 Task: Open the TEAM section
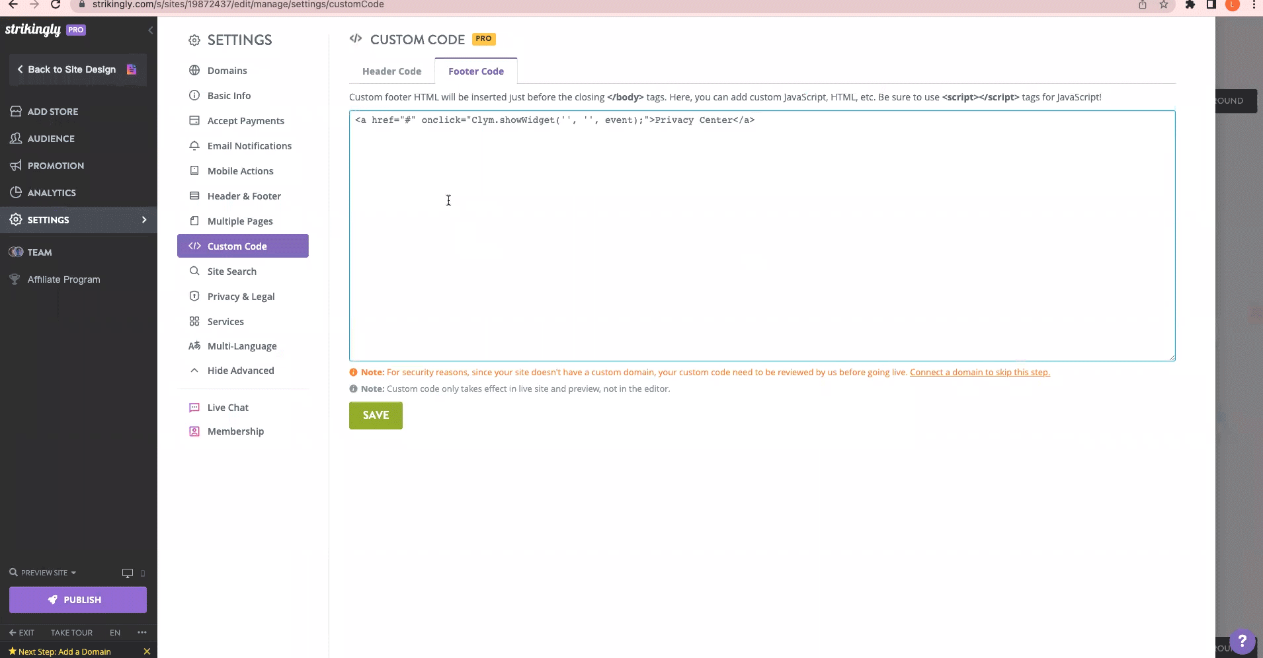point(40,252)
